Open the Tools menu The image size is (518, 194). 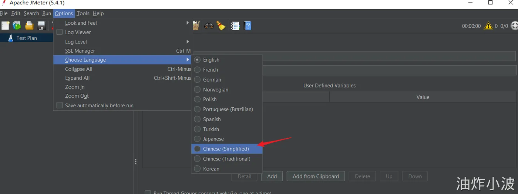pyautogui.click(x=83, y=13)
